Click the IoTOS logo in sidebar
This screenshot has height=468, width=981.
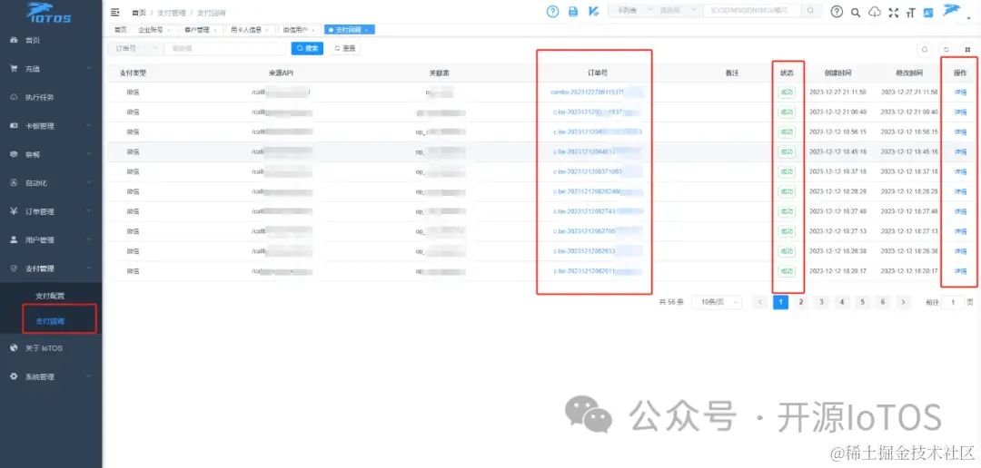click(x=49, y=12)
